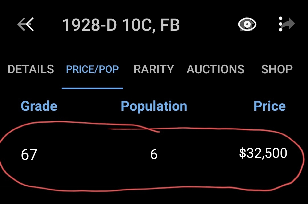Image resolution: width=308 pixels, height=204 pixels.
Task: Select the PRICE/POP tab
Action: coord(92,69)
